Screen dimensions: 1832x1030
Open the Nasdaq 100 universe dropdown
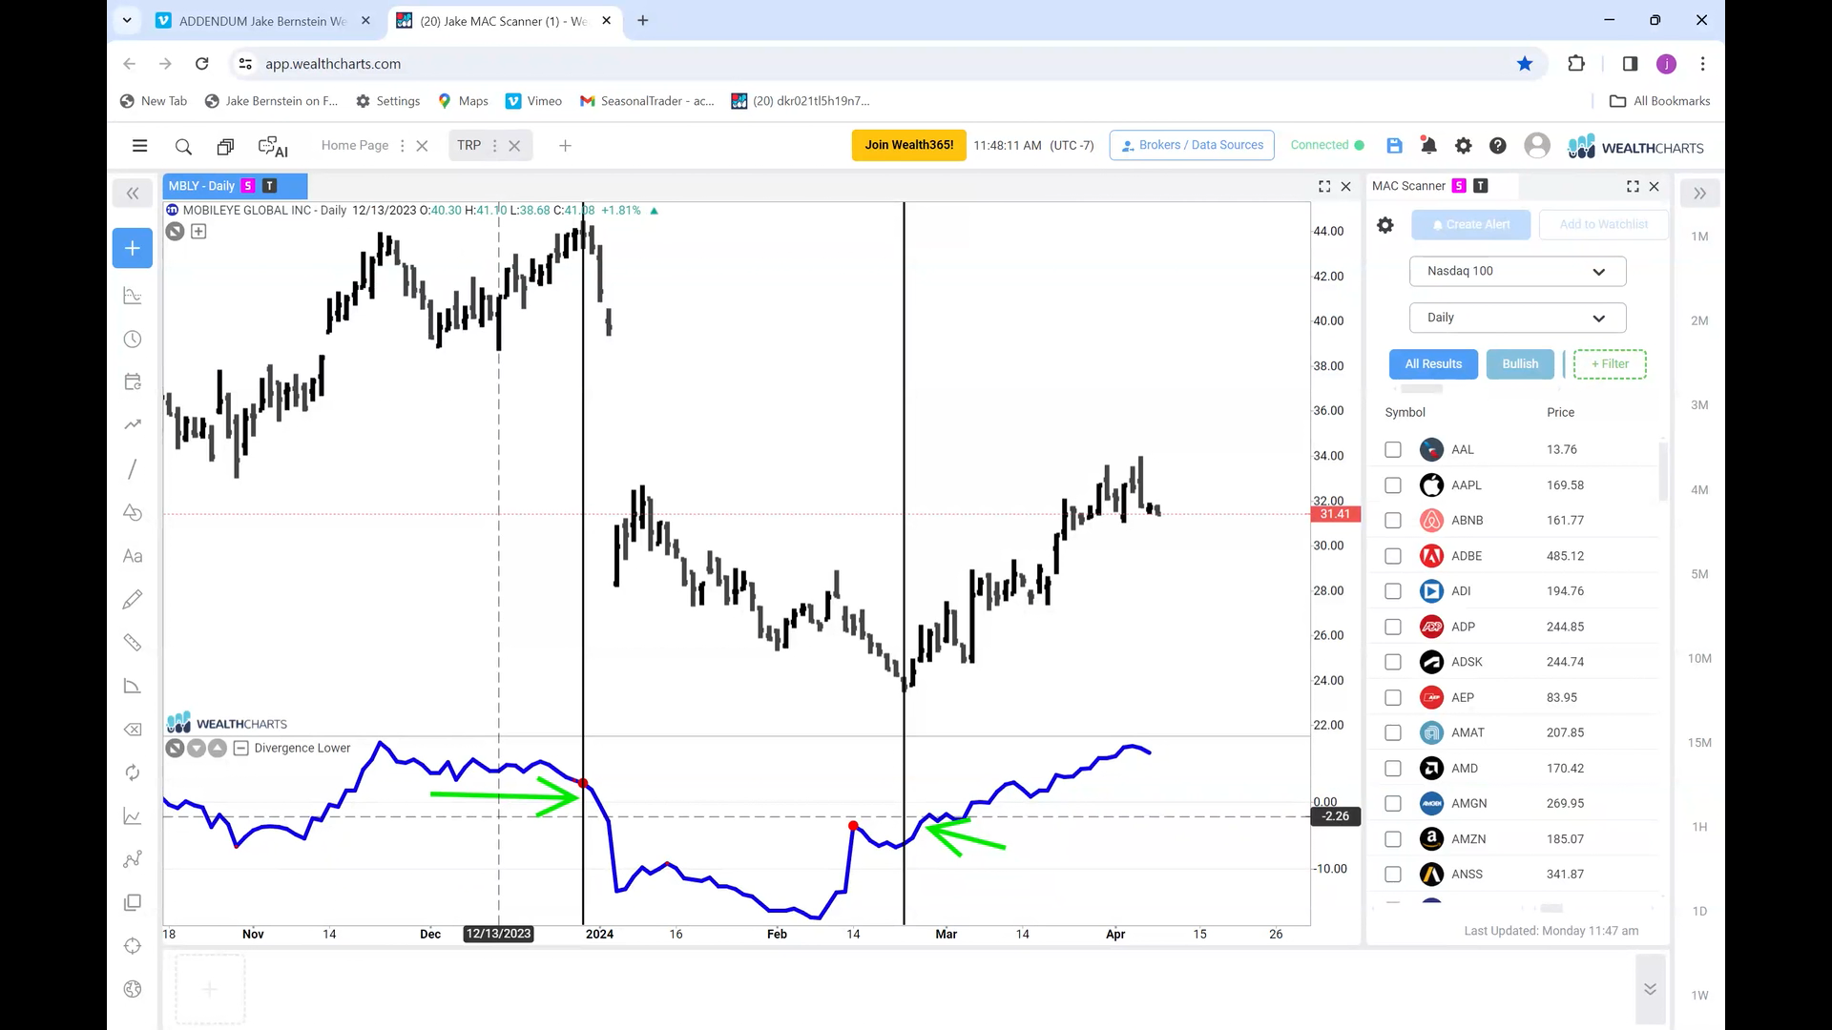[1517, 271]
